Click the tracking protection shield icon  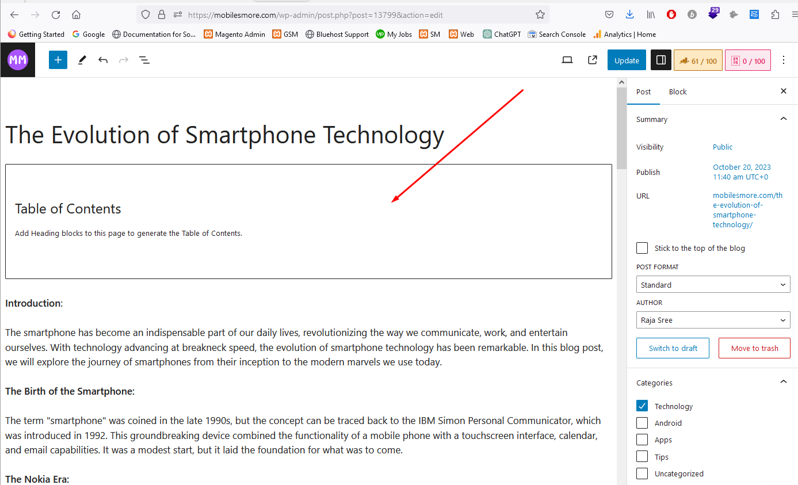(146, 15)
